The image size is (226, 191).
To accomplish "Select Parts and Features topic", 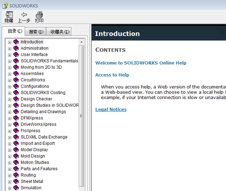I will point(39,169).
